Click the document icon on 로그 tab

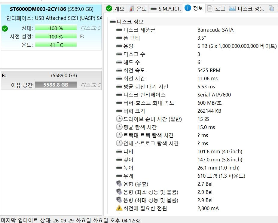click(210, 8)
